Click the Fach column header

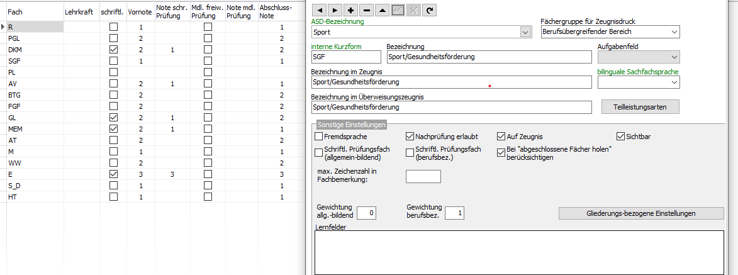(x=35, y=11)
